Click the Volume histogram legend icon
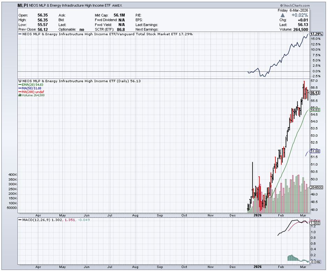The image size is (327, 271). [x=20, y=95]
